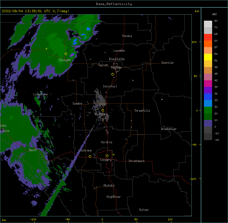Select the Vulcan label
Image resolution: width=228 pixels, height=223 pixels.
pyautogui.click(x=144, y=210)
